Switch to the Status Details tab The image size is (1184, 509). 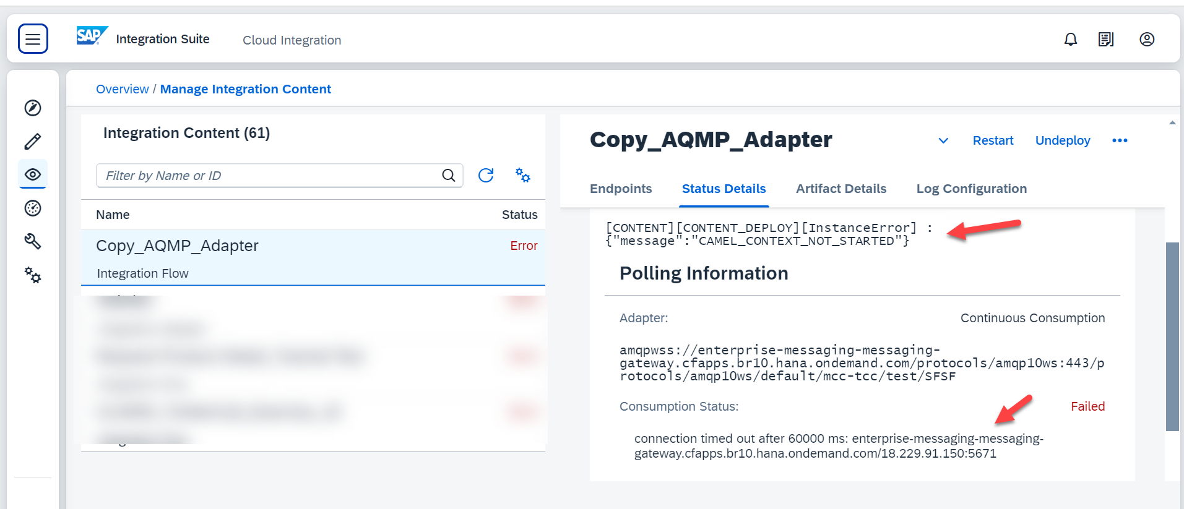point(724,189)
